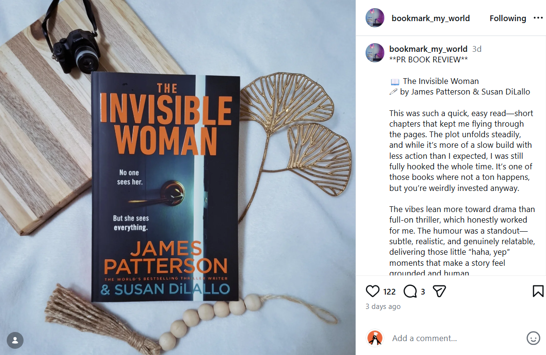The width and height of the screenshot is (546, 355).
Task: Click your profile avatar near comment box
Action: [375, 338]
